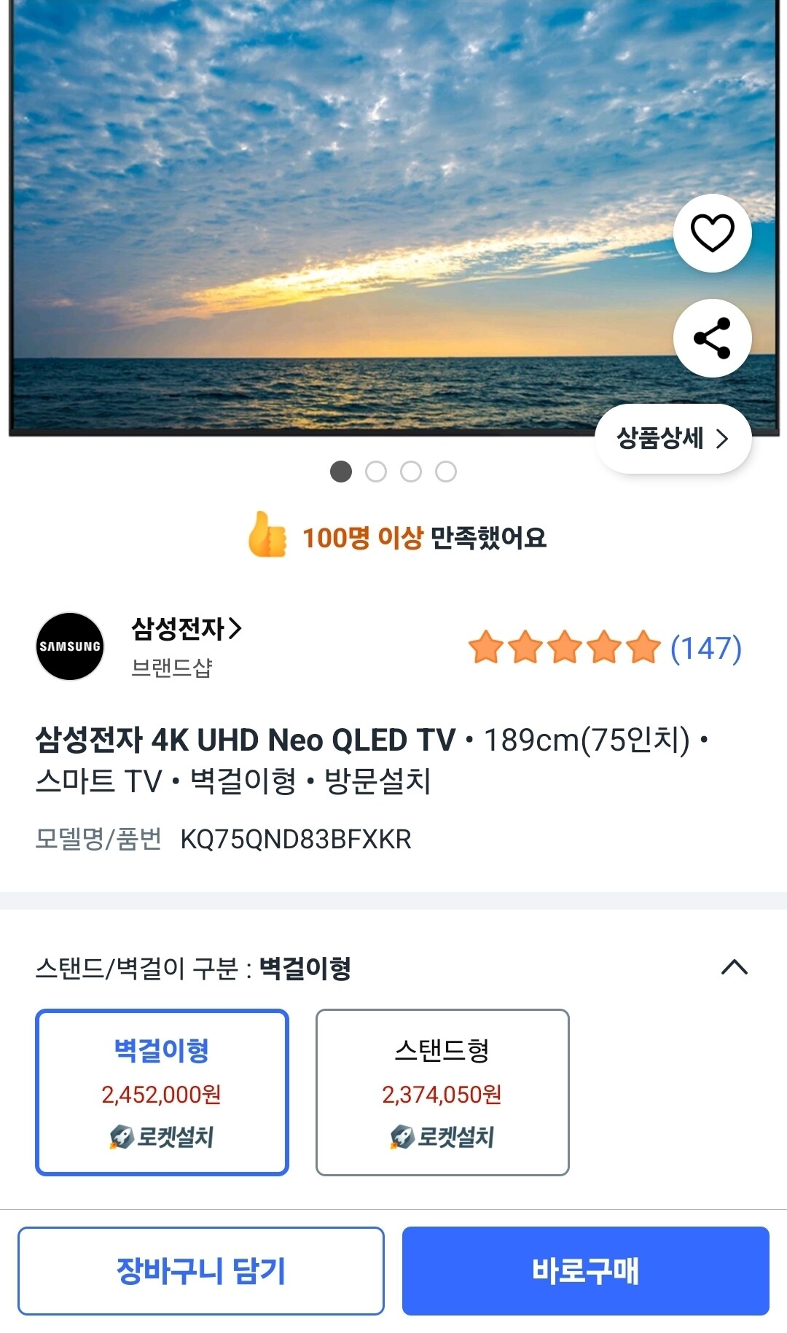The height and width of the screenshot is (1333, 787).
Task: Select the 벽걸이형 option card
Action: [x=162, y=1092]
